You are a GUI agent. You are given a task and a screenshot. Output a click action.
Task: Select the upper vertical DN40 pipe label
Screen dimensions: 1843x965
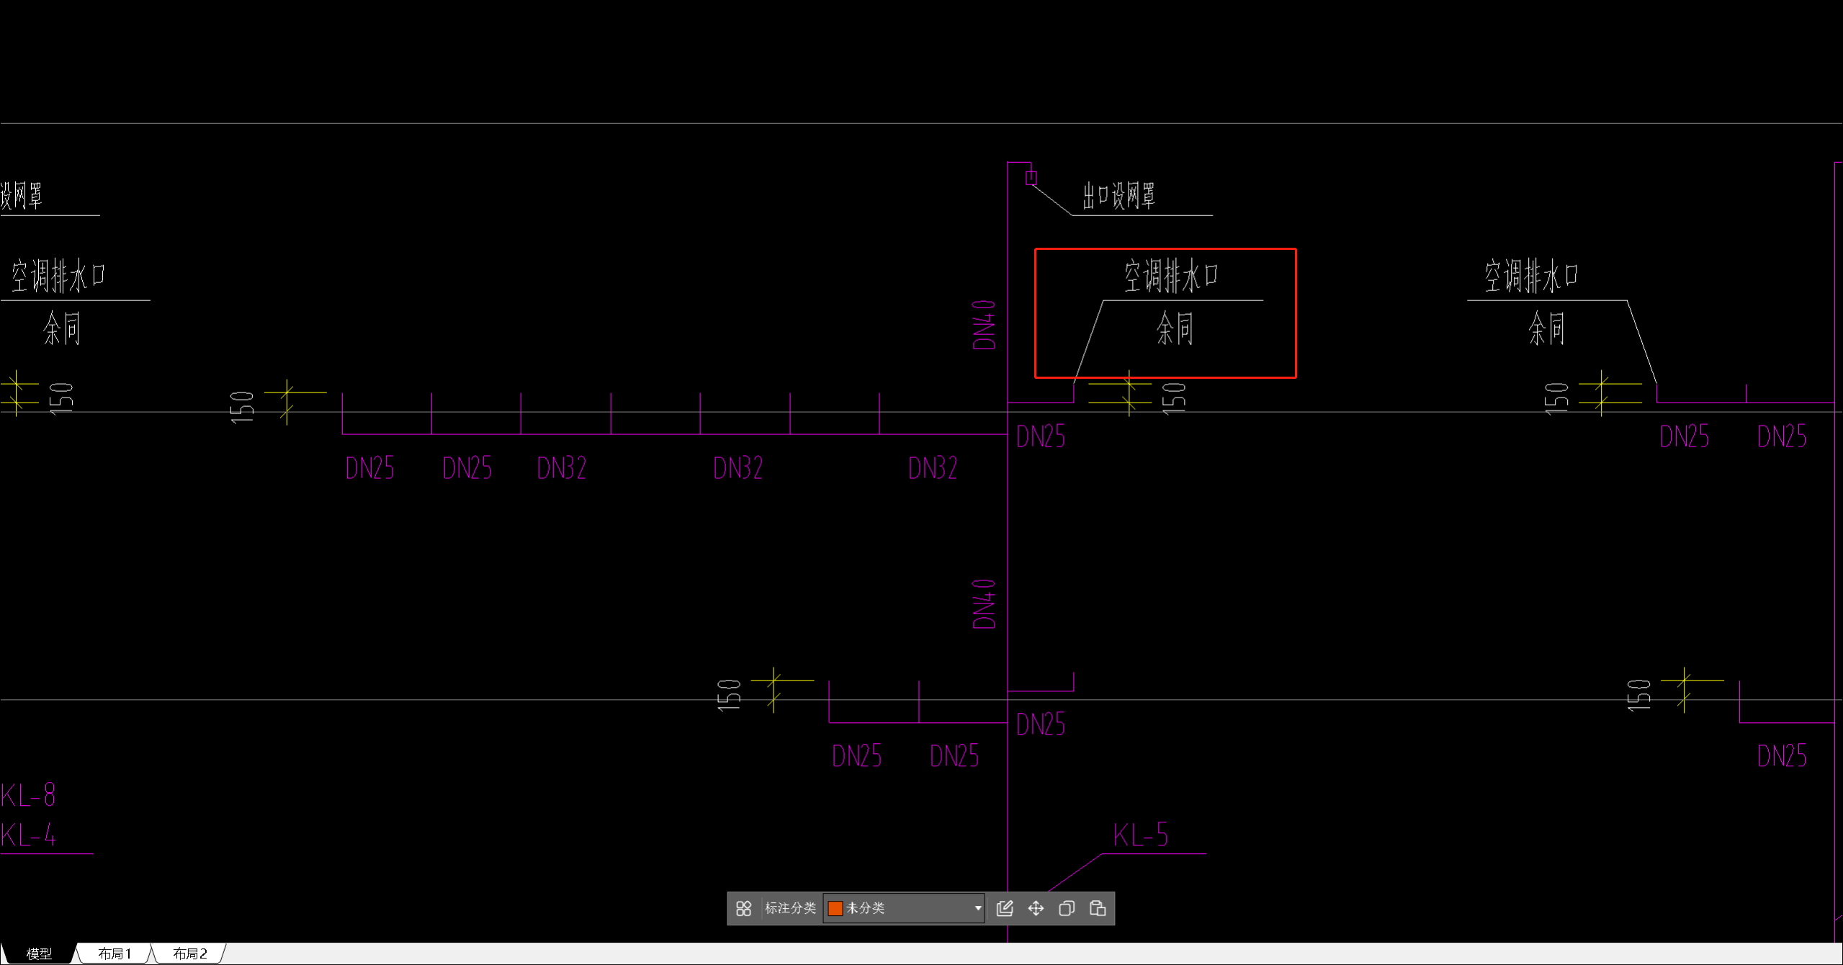tap(985, 325)
